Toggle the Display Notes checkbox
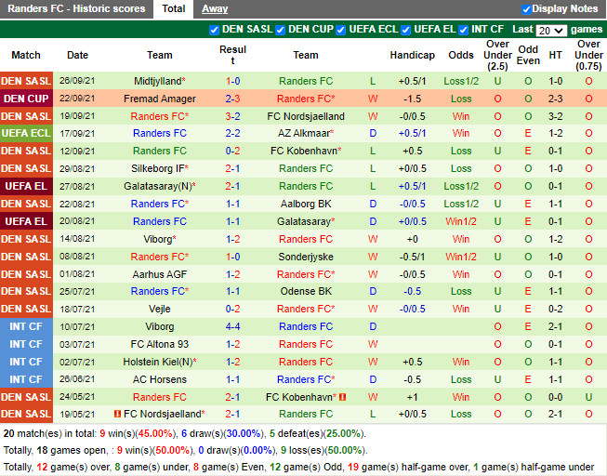The width and height of the screenshot is (607, 476). [526, 9]
